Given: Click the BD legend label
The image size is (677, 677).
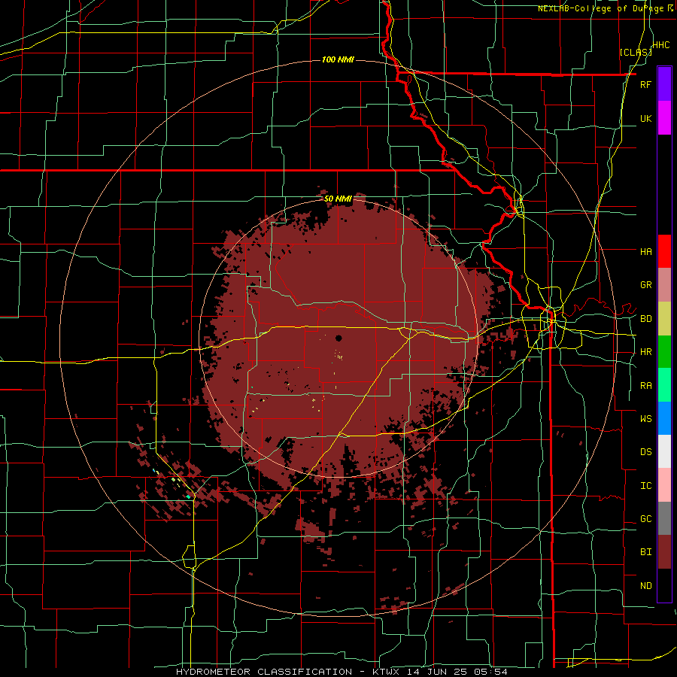Looking at the screenshot, I should [645, 319].
